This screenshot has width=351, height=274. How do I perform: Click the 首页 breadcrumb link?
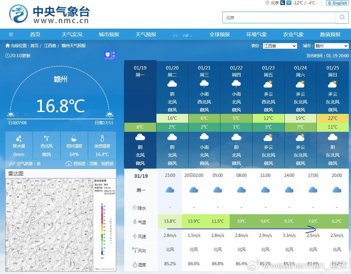[x=34, y=46]
